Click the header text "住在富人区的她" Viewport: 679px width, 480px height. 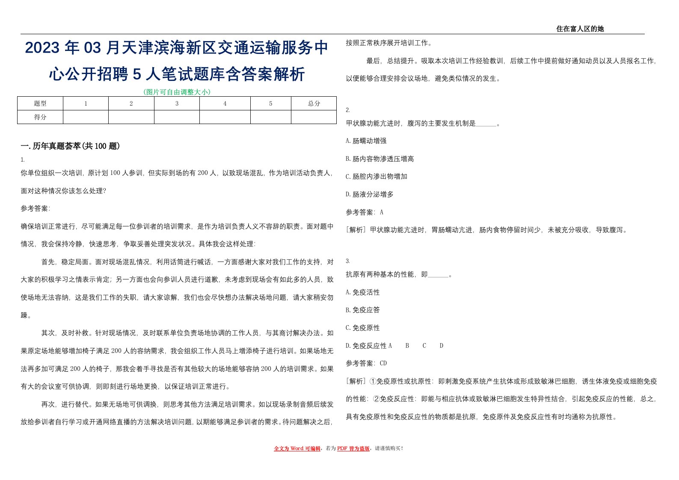click(x=580, y=29)
